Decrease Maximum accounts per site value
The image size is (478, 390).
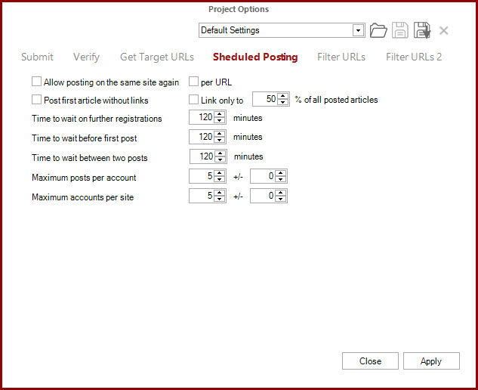tap(220, 199)
